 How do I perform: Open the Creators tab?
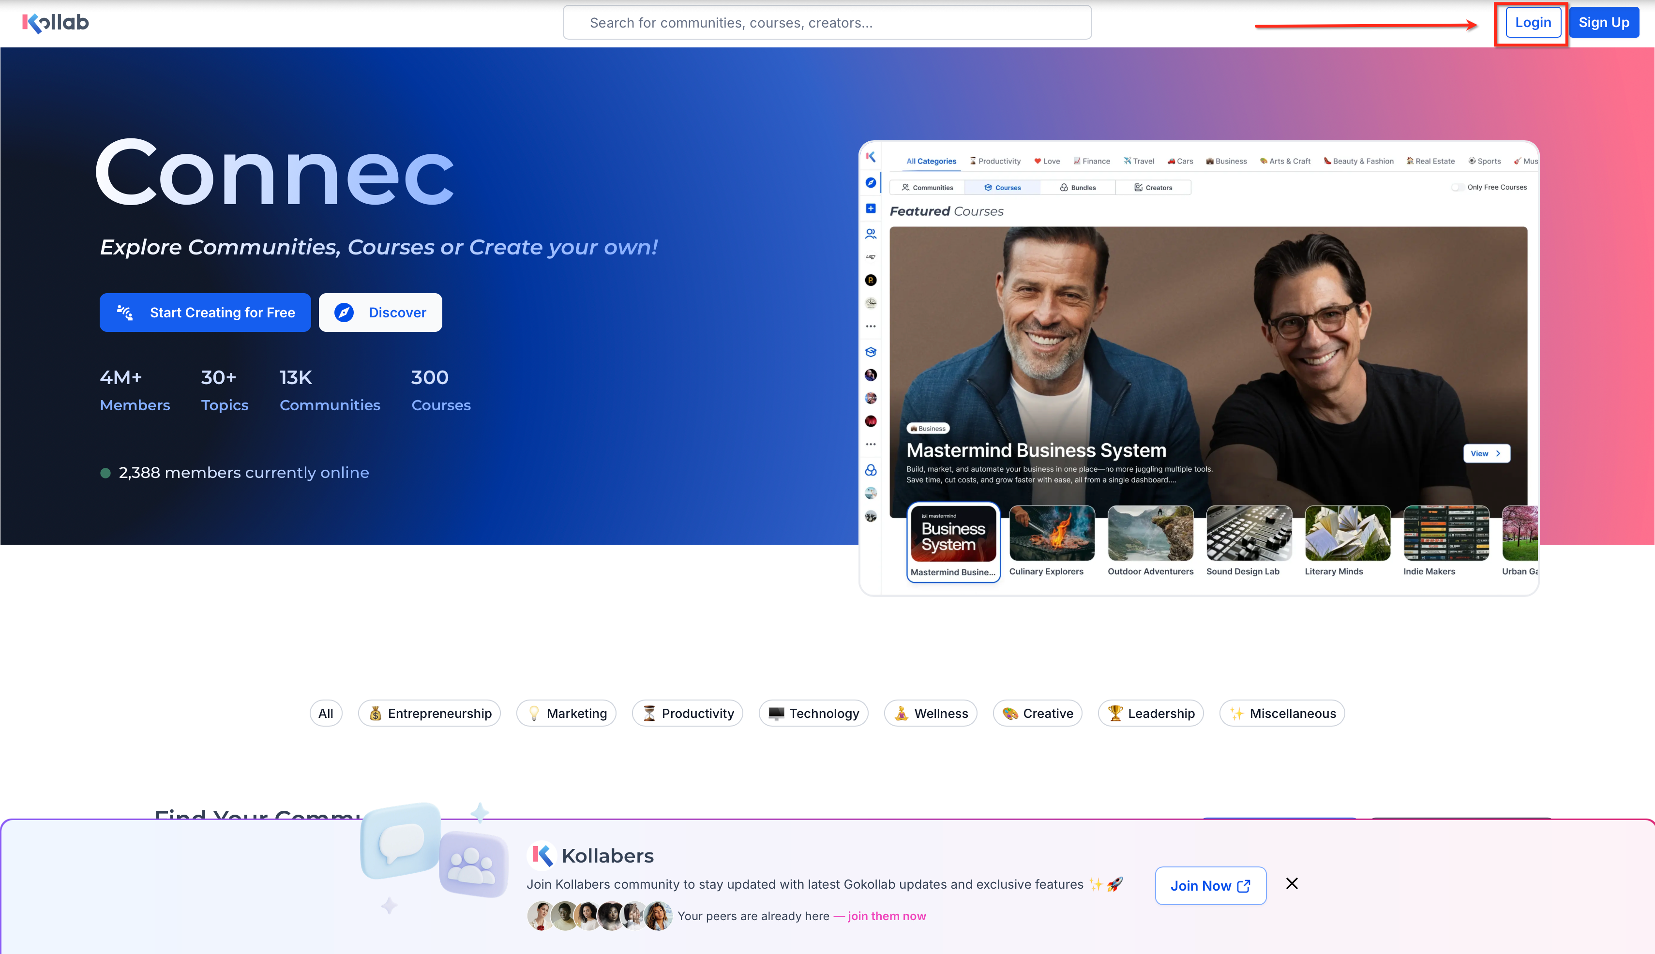[1153, 187]
